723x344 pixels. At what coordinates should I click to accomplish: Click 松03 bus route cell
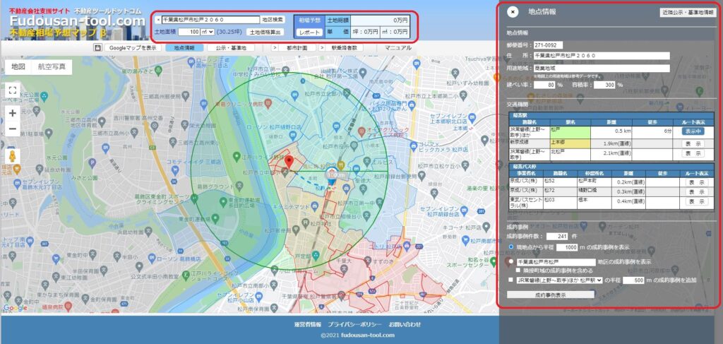[560, 203]
